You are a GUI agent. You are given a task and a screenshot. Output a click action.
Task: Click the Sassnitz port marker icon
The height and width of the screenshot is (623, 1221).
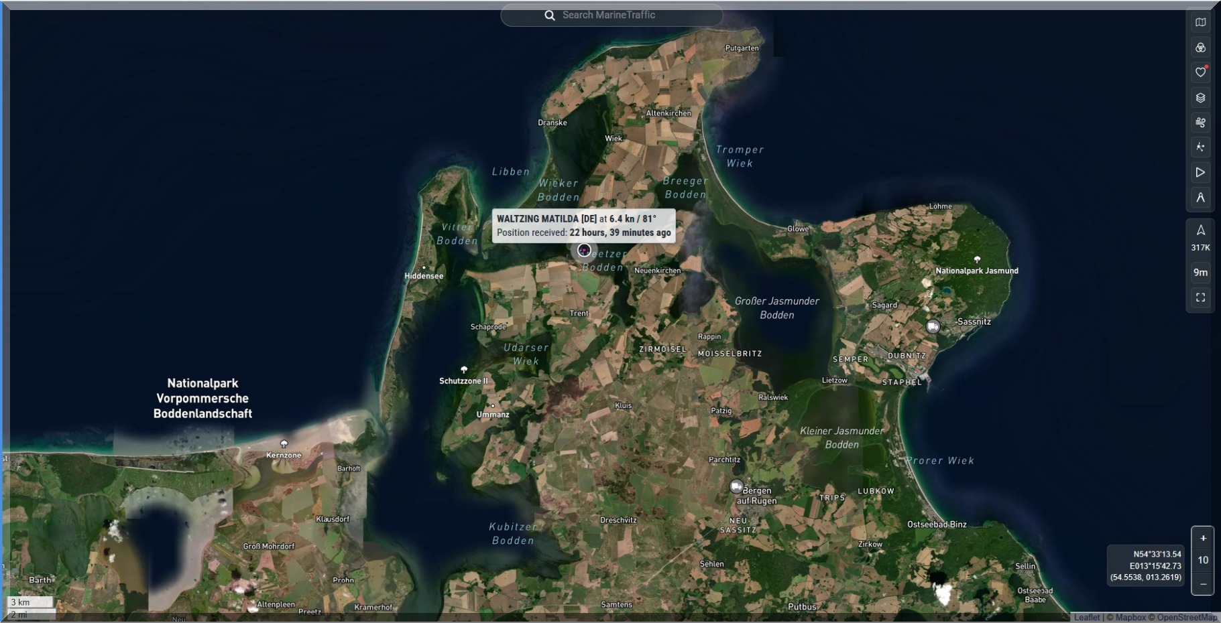pos(933,326)
